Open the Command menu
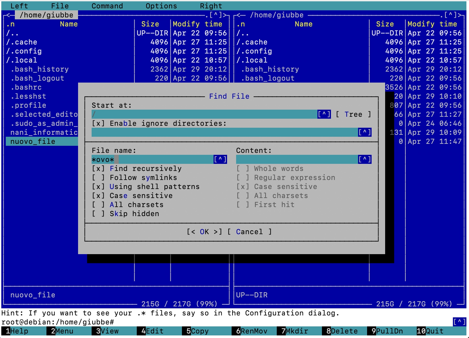Viewport: 469px width, 338px height. [107, 6]
